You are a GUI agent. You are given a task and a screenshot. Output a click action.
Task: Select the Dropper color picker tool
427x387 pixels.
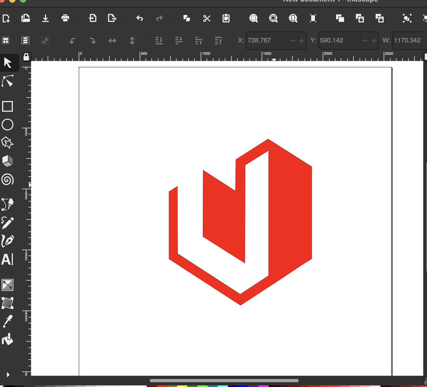[x=7, y=321]
